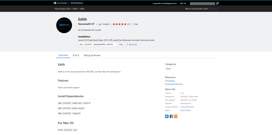Click the unique identifier navaneethkt.edith value
Viewport: 272px width, 135px height.
coord(187,107)
